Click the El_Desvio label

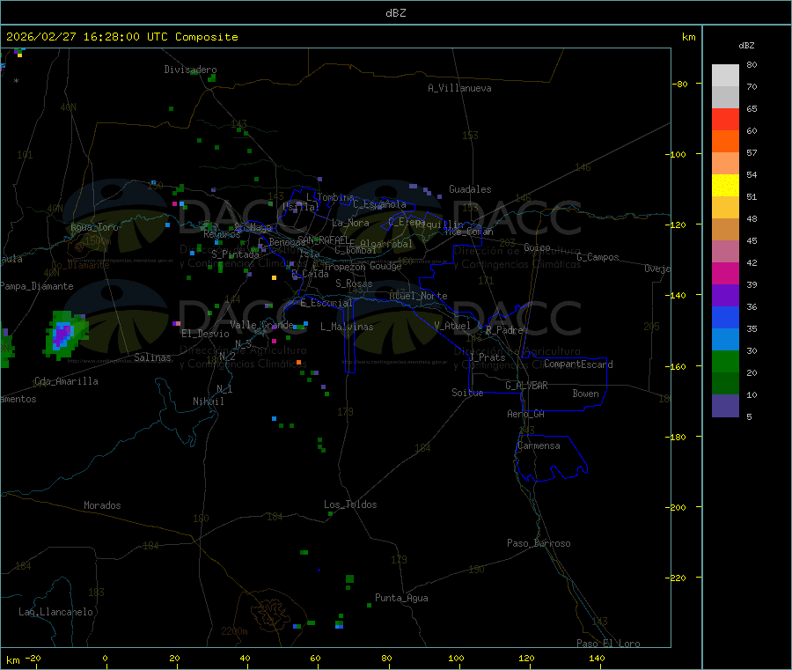click(205, 334)
